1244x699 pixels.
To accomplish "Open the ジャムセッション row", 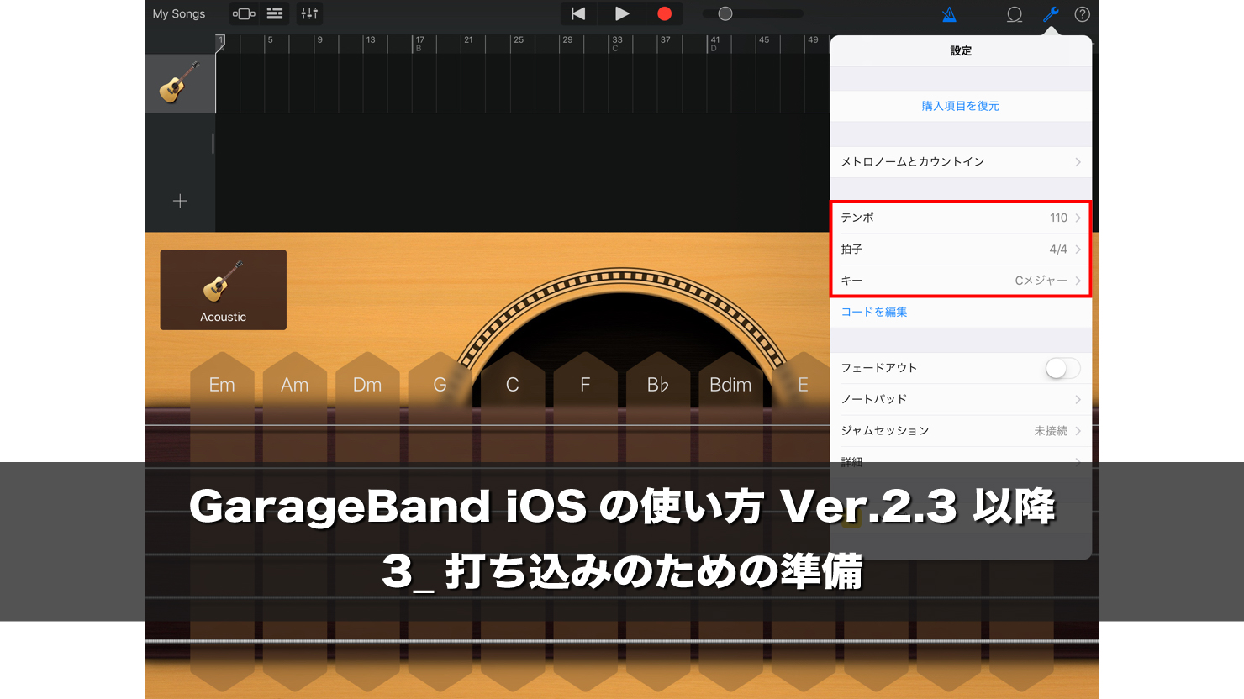I will [961, 431].
